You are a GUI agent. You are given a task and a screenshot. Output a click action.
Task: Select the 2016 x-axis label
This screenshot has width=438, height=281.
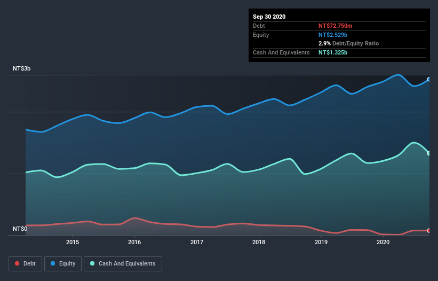pos(134,242)
